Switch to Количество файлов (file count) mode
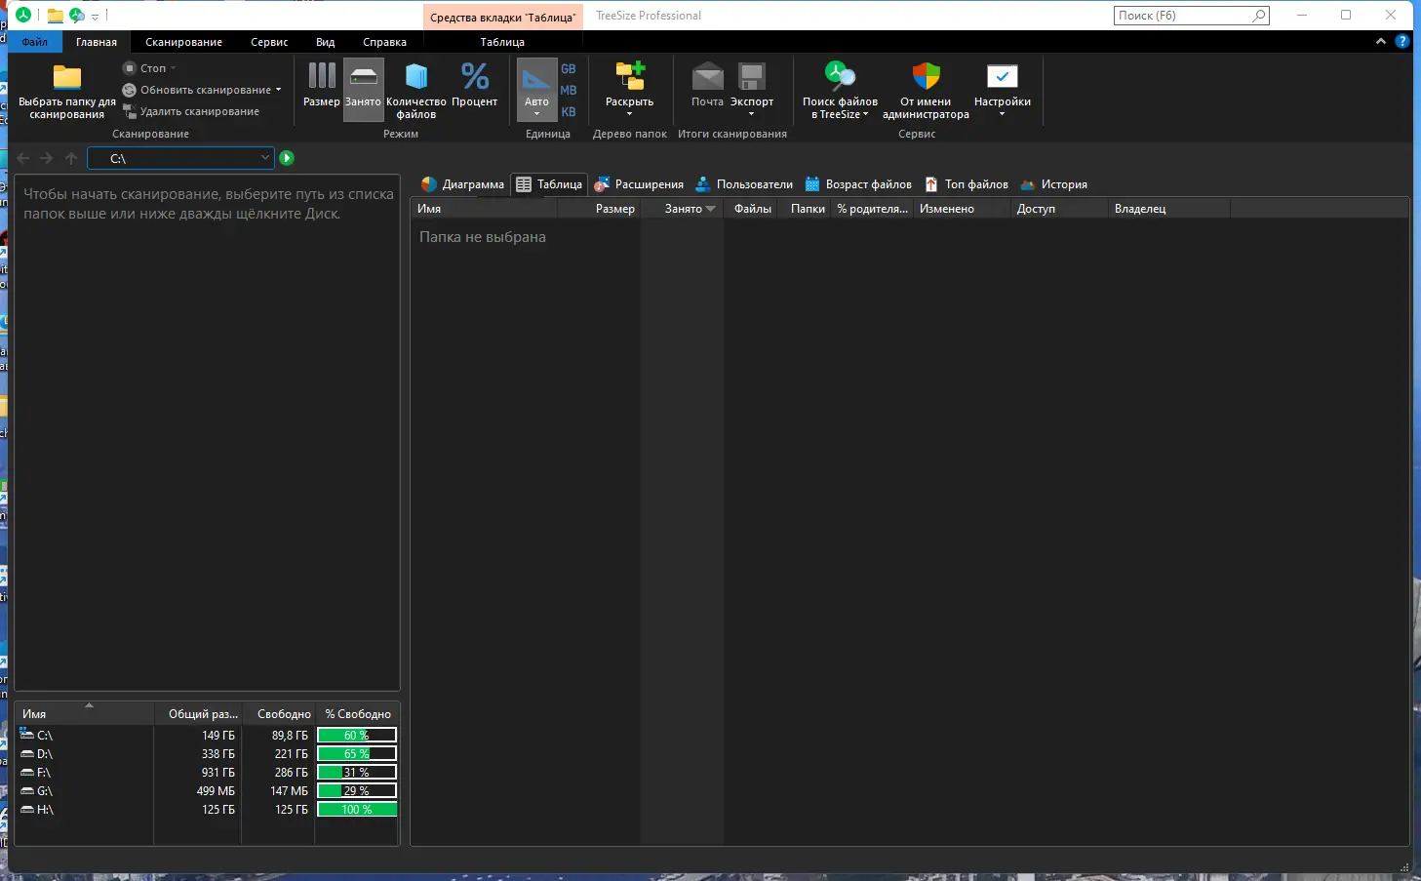1421x881 pixels. (x=416, y=91)
